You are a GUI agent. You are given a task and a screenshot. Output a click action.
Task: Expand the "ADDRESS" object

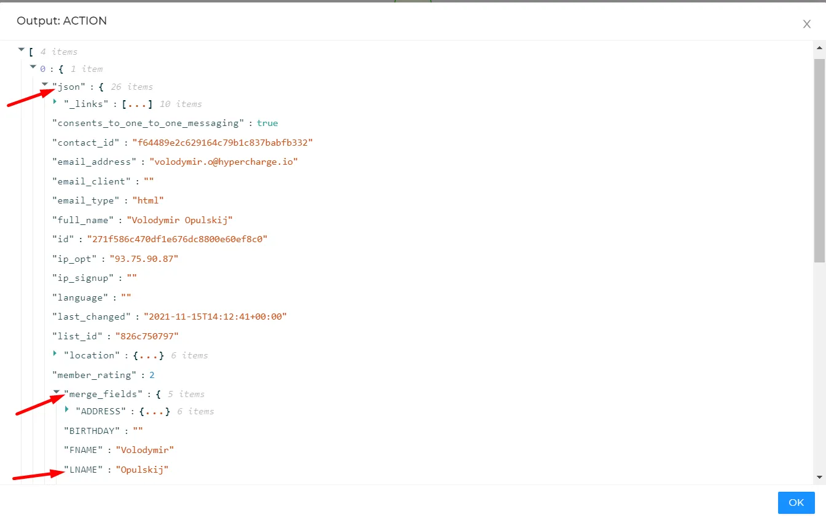(67, 409)
